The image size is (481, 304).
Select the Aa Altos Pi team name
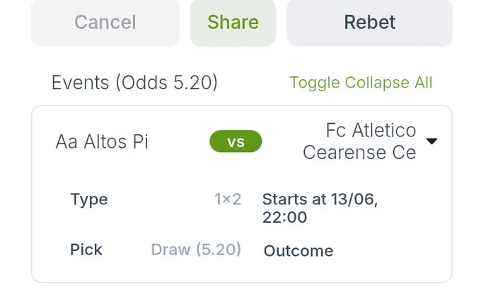(x=102, y=141)
